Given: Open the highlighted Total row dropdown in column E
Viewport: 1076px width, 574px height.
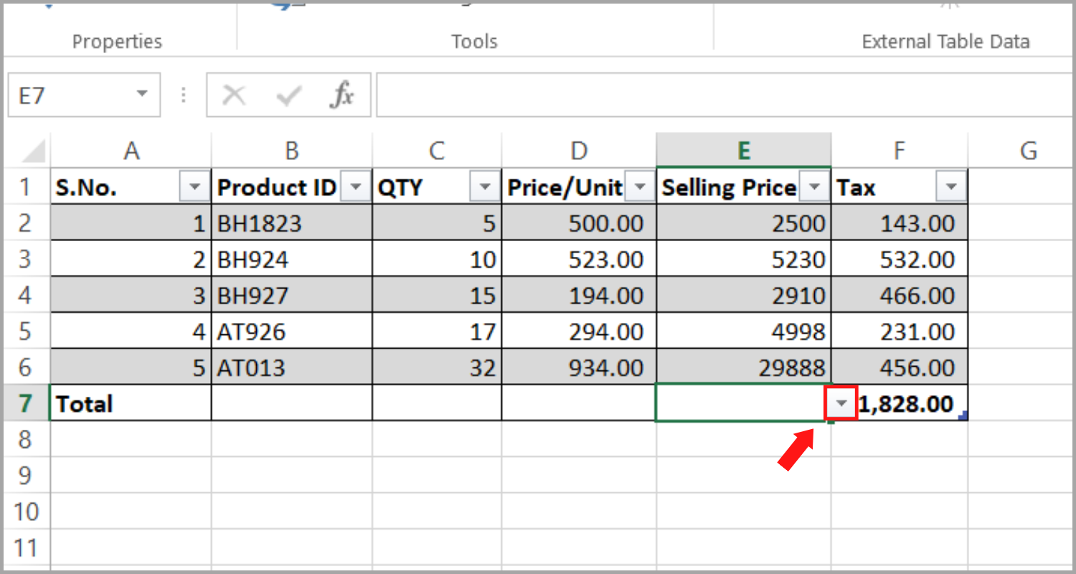Looking at the screenshot, I should tap(840, 403).
